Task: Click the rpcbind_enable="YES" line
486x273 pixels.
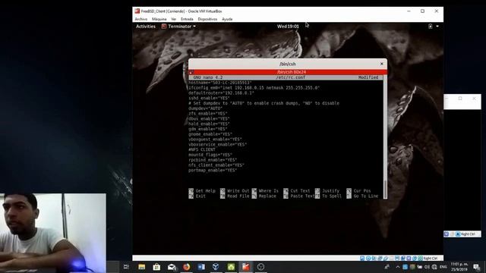Action: click(x=213, y=160)
